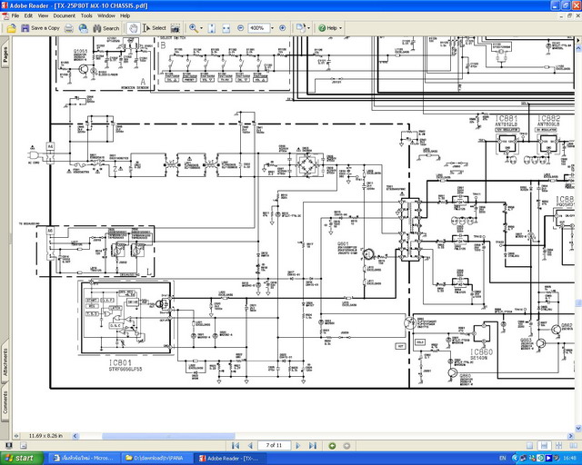Activate the Hand tool
This screenshot has height=465, width=582.
134,28
